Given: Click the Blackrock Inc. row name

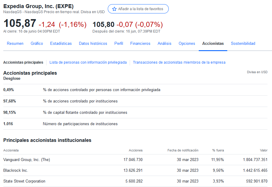Looking at the screenshot, I should (16, 171).
